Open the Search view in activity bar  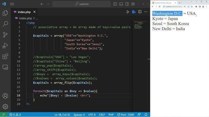click(x=5, y=24)
